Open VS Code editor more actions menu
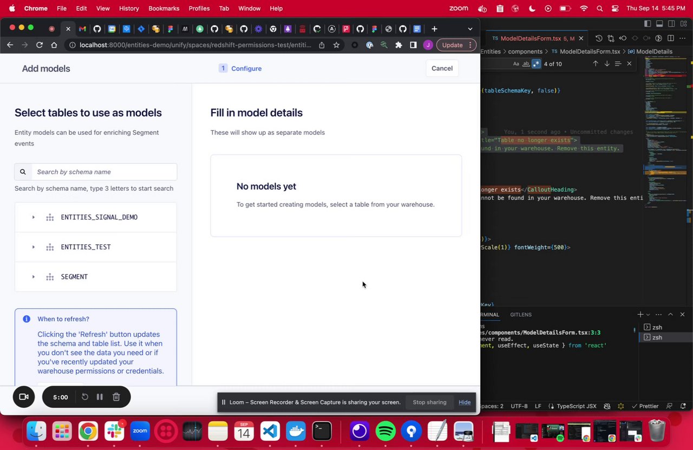693x450 pixels. point(682,38)
